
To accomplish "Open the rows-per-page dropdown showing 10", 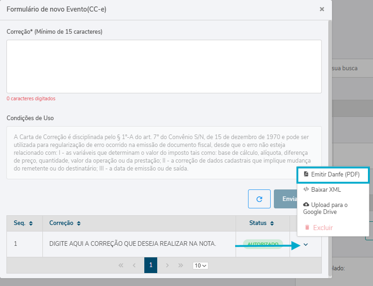I will (201, 266).
